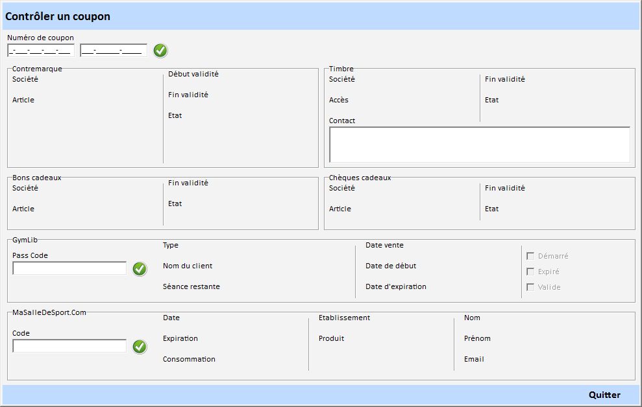
Task: Select the second coupon number field
Action: (x=114, y=51)
